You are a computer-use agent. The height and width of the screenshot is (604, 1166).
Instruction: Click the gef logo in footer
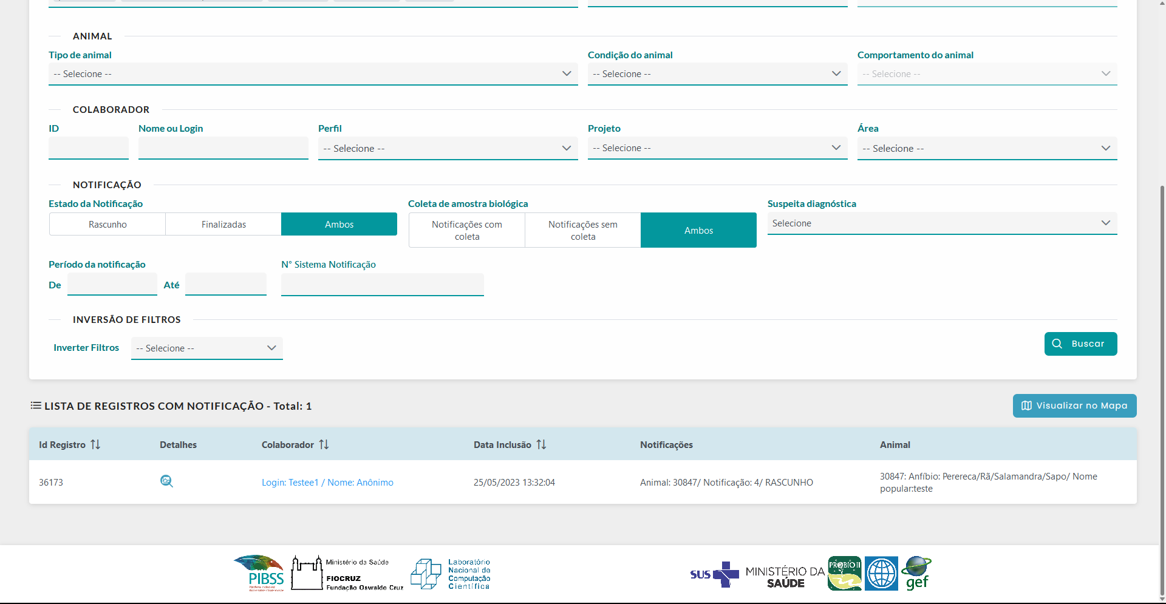coord(916,573)
